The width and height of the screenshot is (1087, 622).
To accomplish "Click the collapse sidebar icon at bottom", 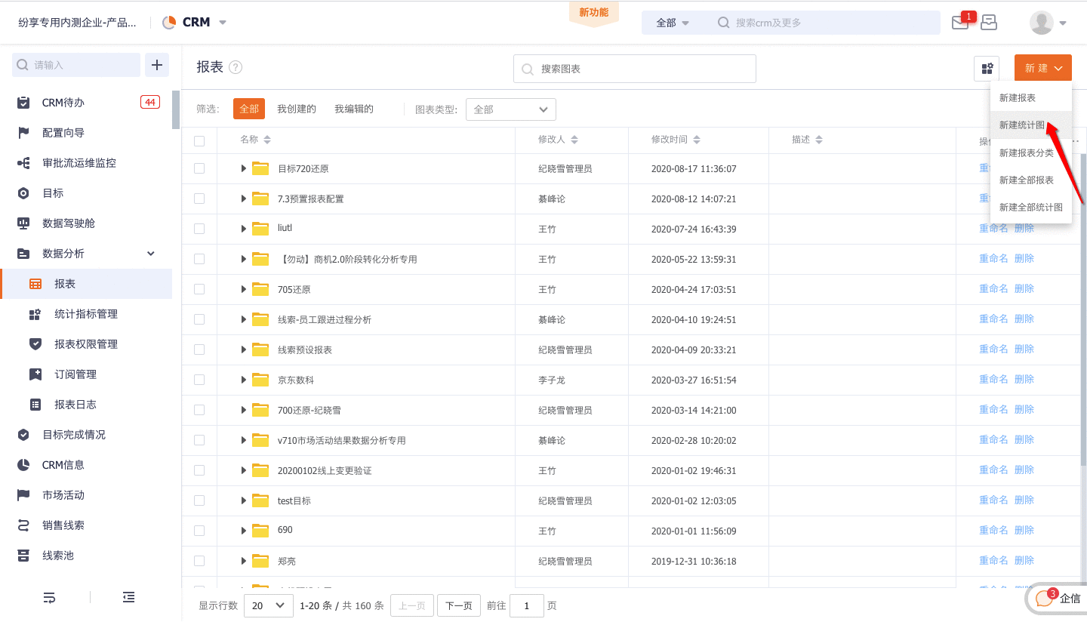I will point(129,597).
